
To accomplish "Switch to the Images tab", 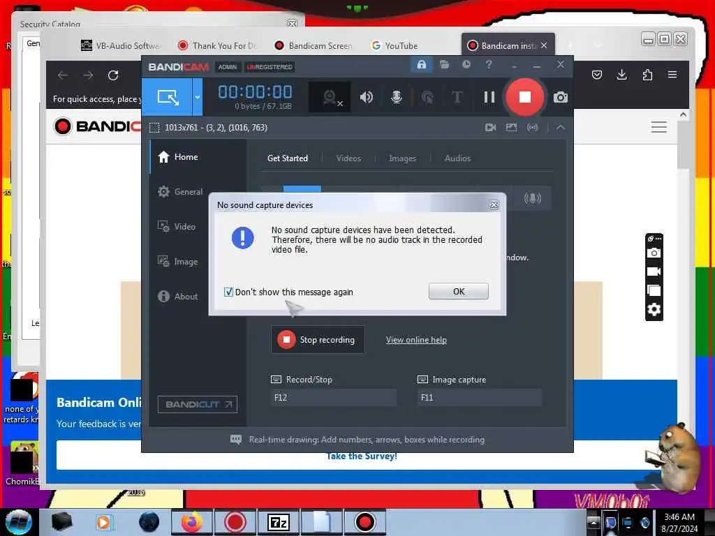I will 402,158.
